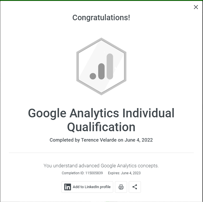Click the Congratulations! heading

pyautogui.click(x=101, y=18)
